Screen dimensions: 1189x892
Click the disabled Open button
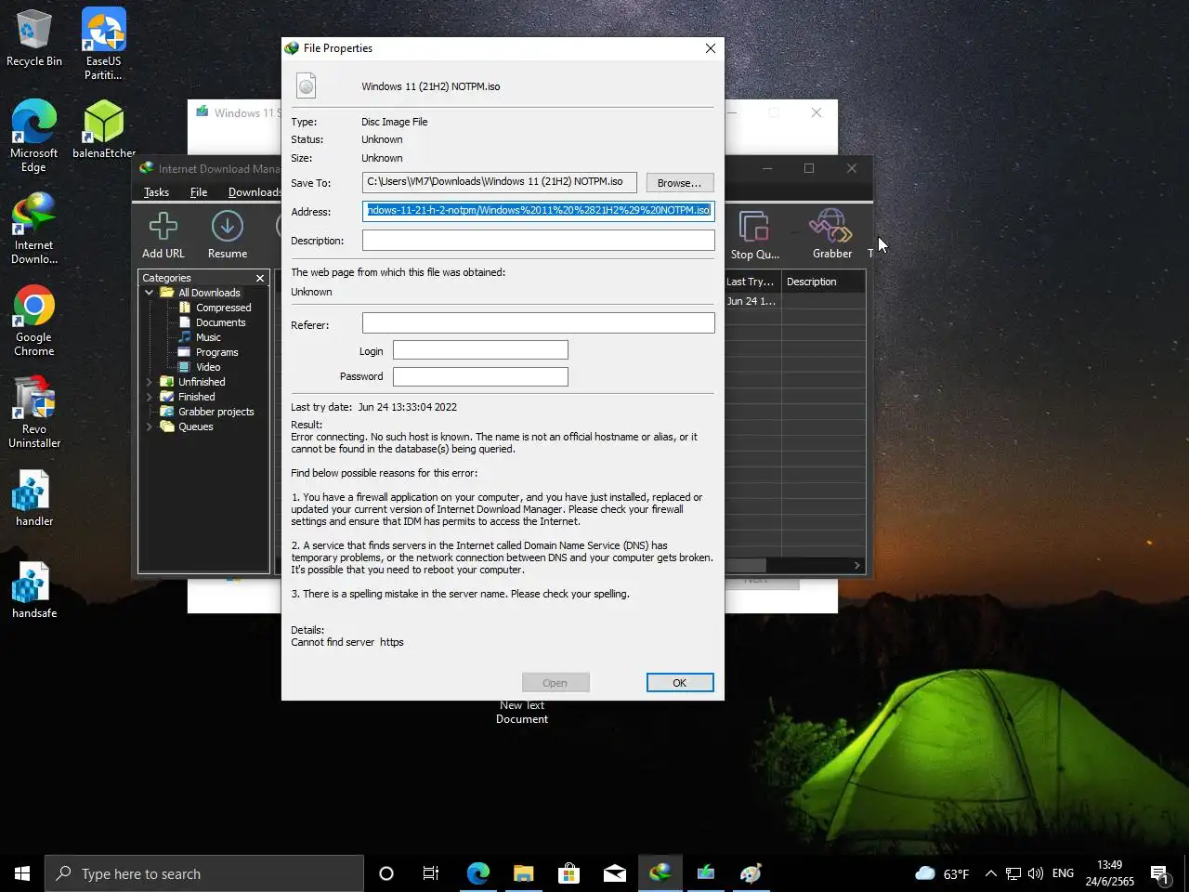pos(555,683)
